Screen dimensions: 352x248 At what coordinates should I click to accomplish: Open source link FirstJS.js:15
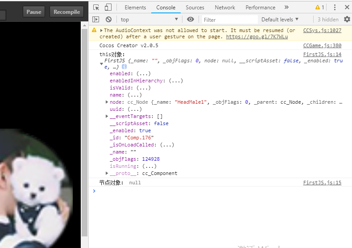[x=322, y=183]
